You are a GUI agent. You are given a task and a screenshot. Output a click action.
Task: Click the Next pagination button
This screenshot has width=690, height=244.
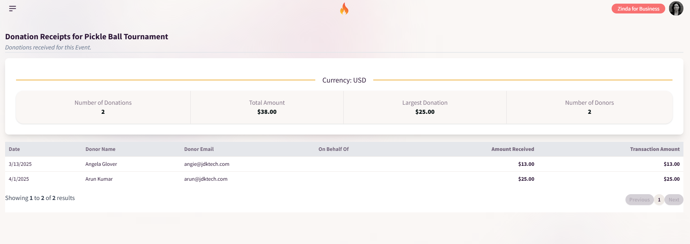674,200
